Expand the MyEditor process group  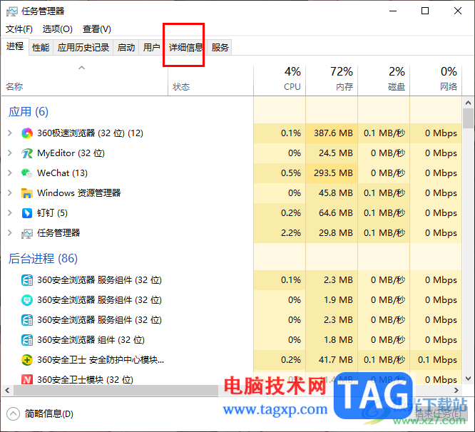click(10, 153)
